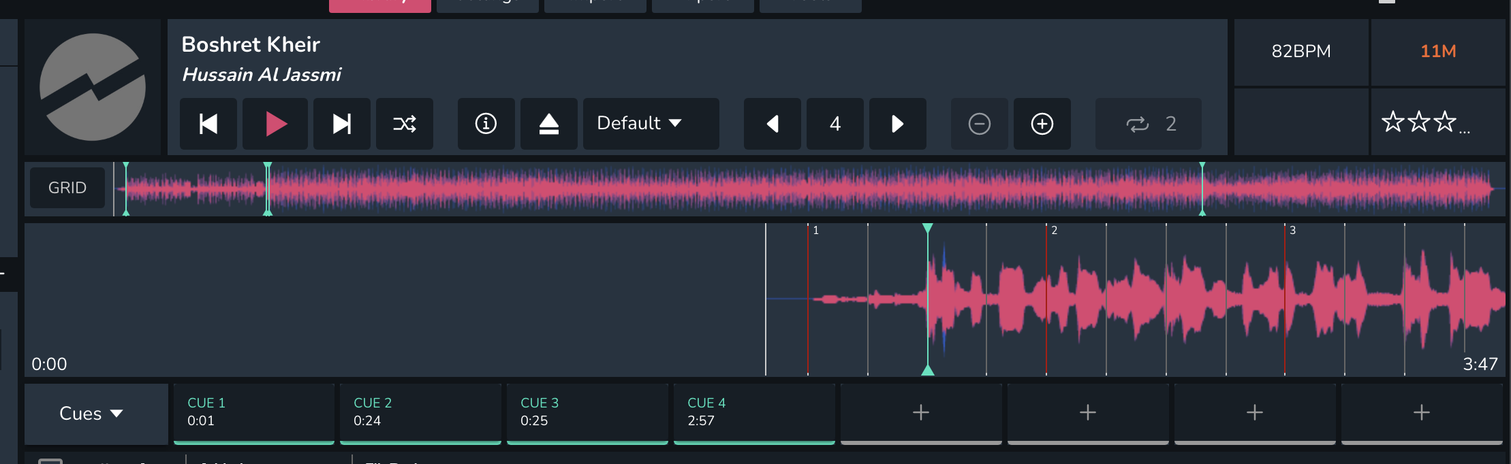Open the Default dropdown menu
Image resolution: width=1511 pixels, height=464 pixels.
pyautogui.click(x=651, y=124)
